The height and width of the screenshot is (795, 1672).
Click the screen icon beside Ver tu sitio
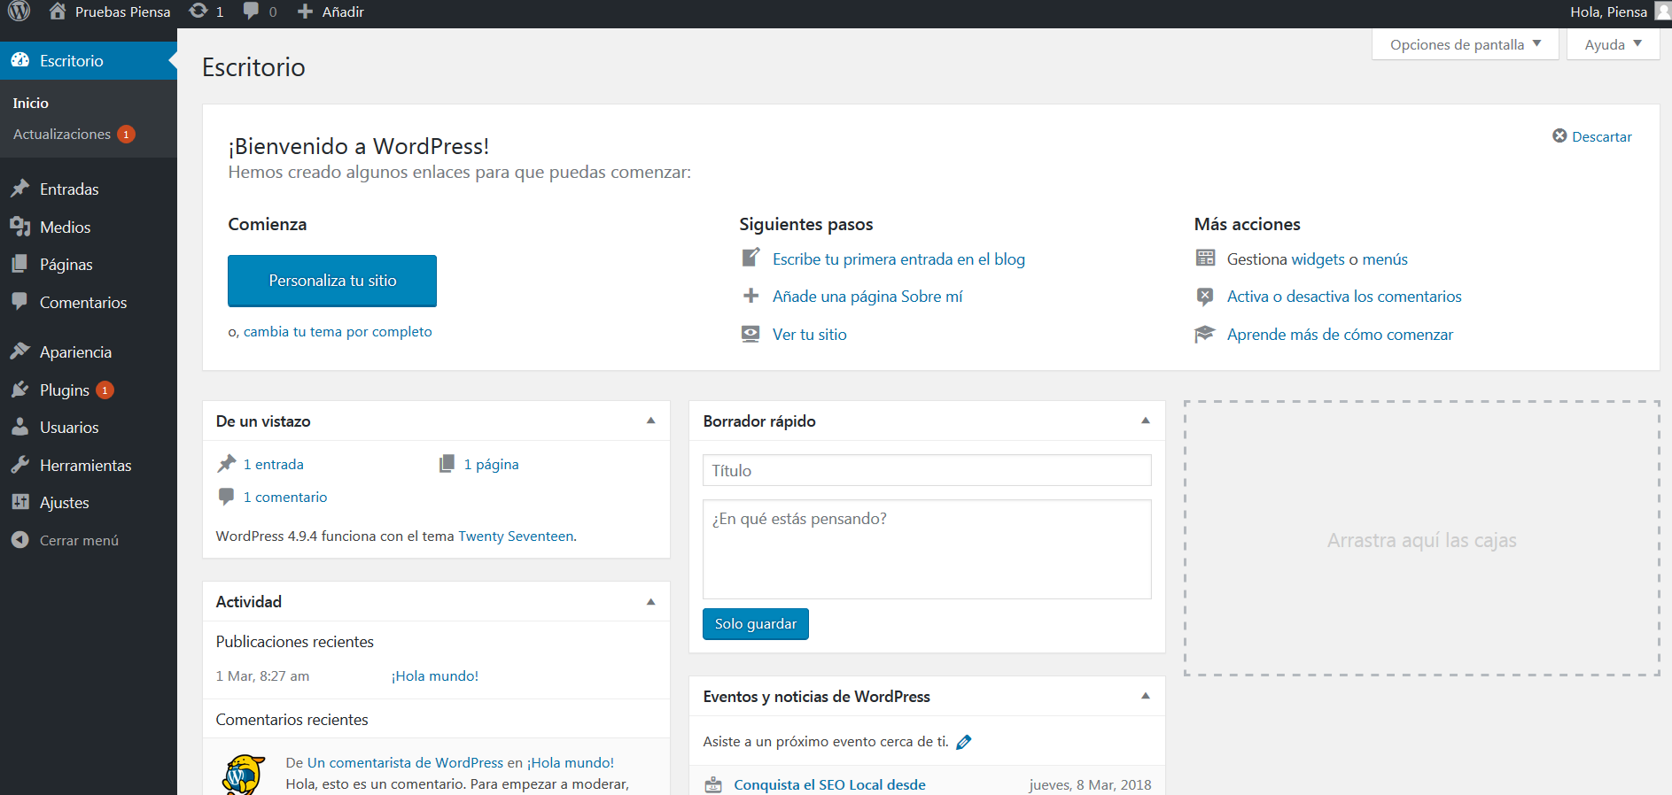(750, 334)
